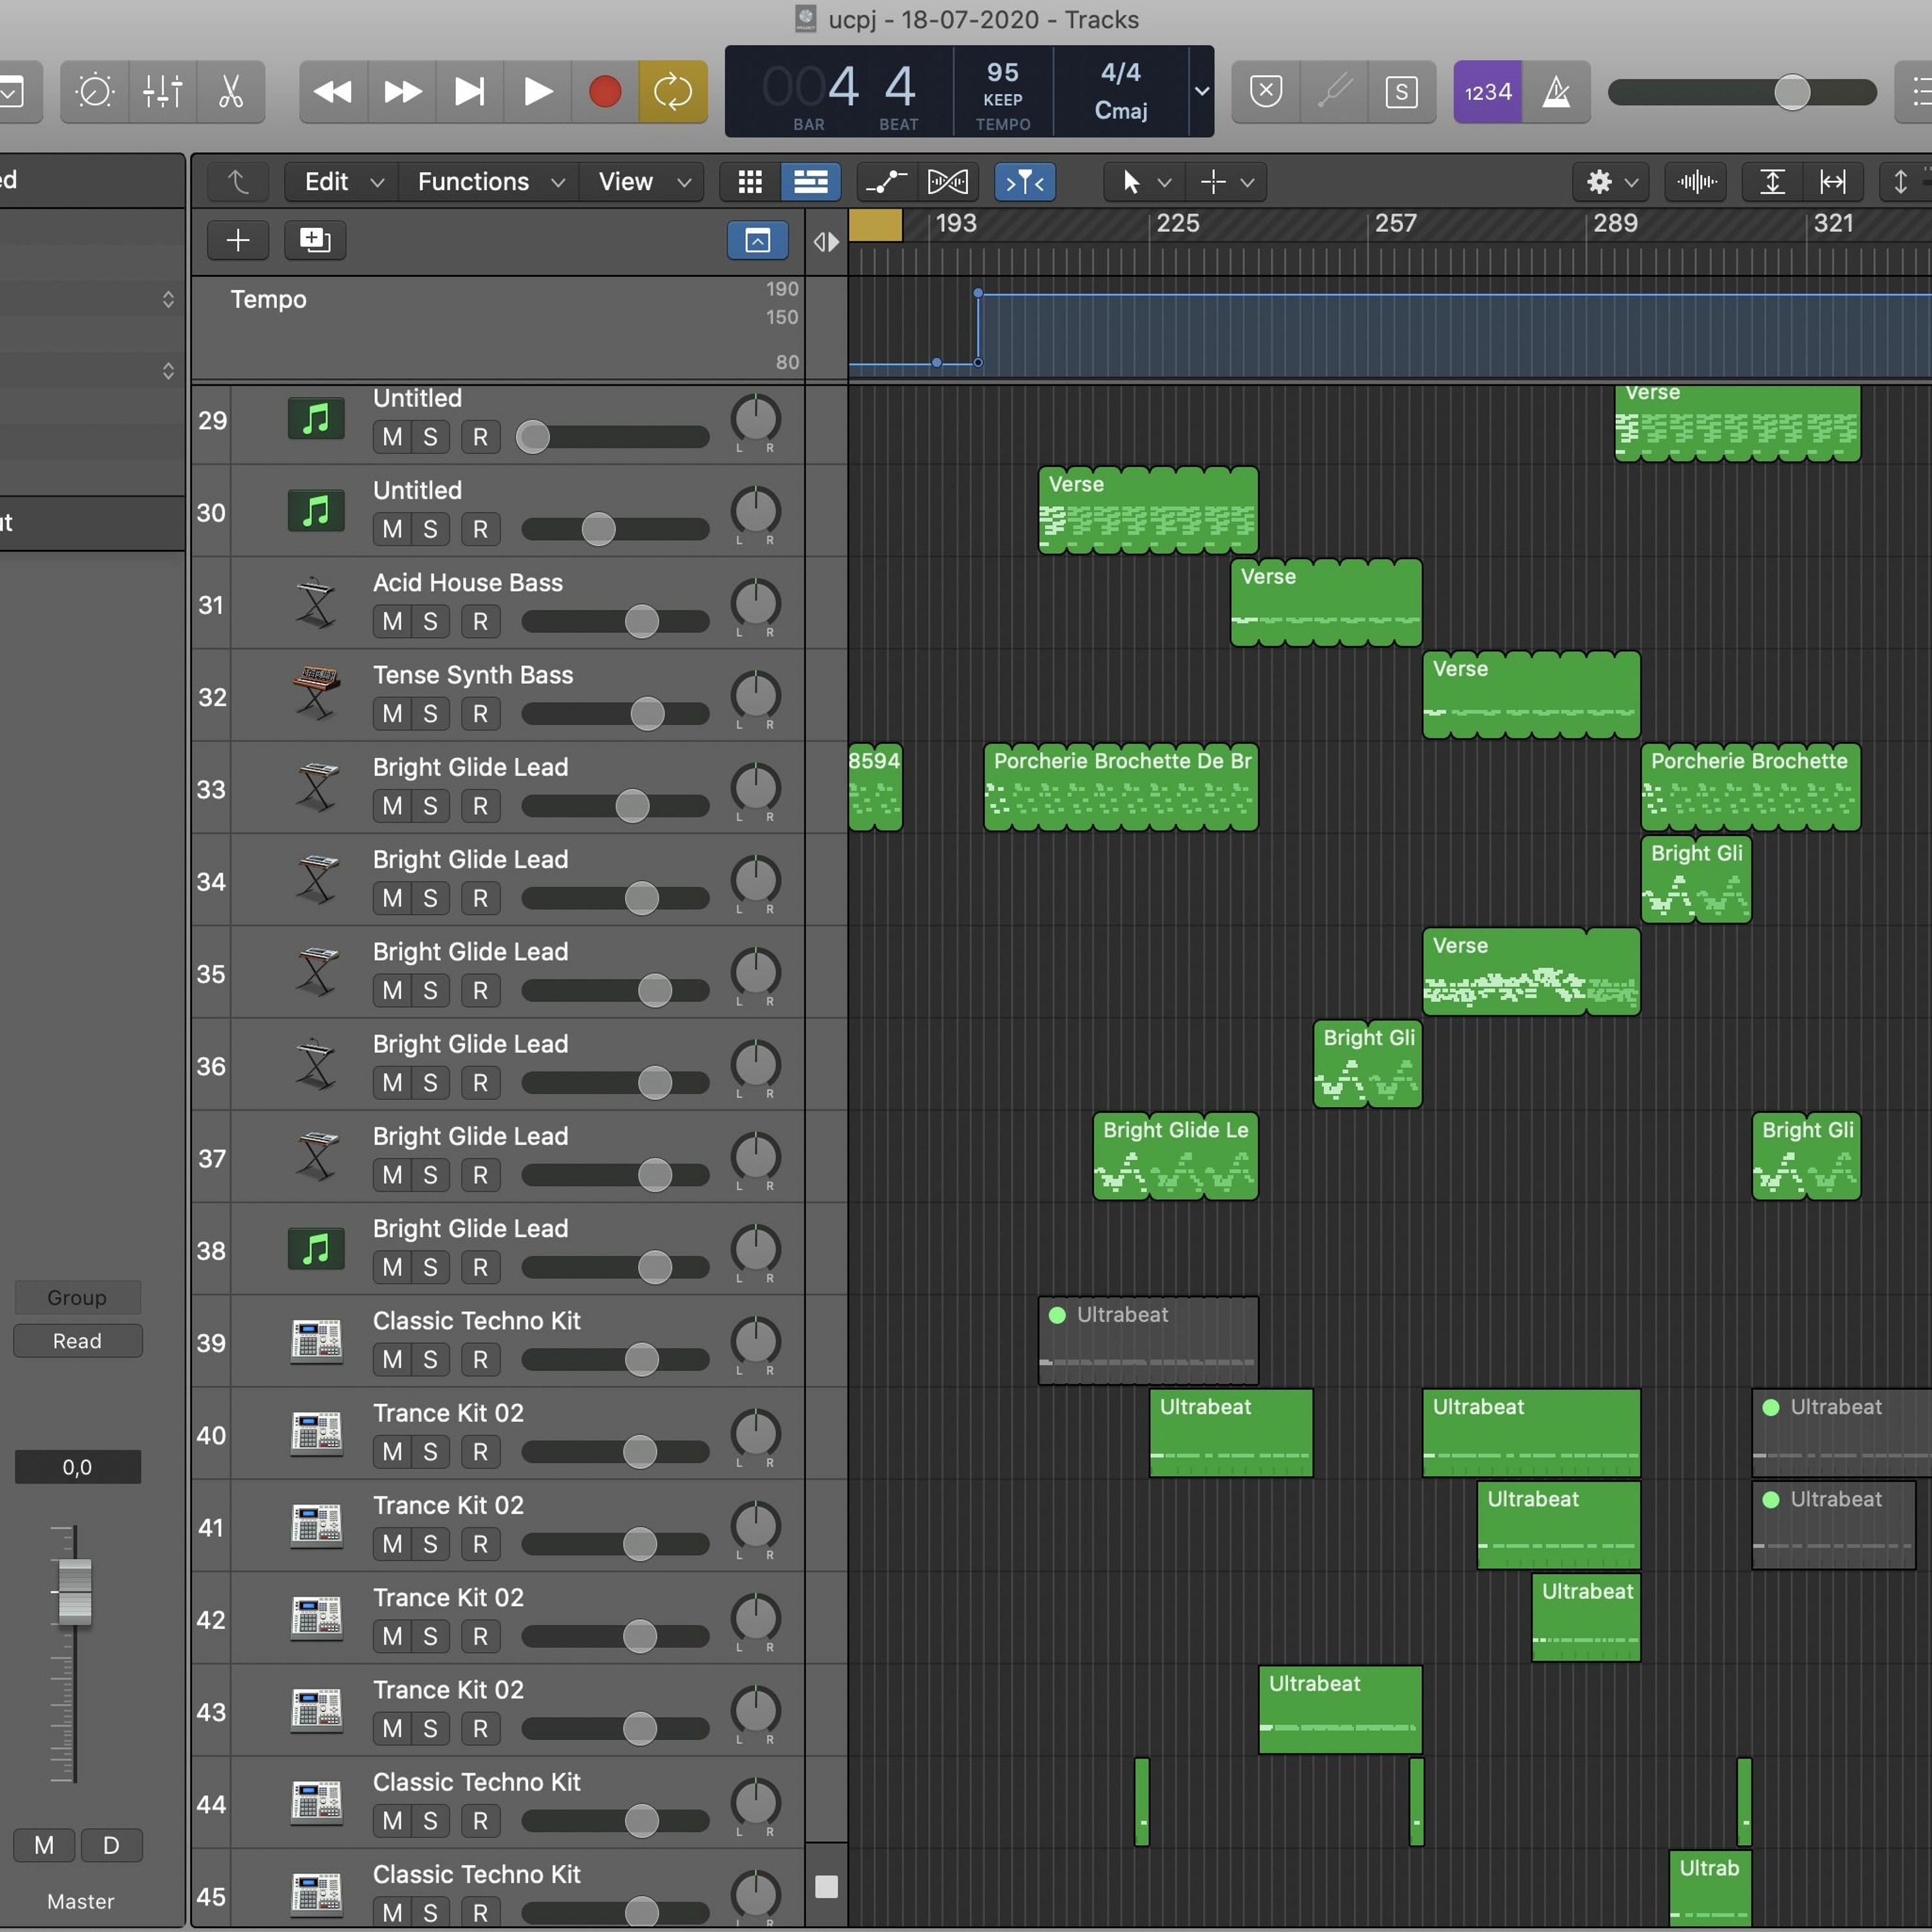Click the Rewind transport button
Screen dimensions: 1932x1932
coord(333,92)
